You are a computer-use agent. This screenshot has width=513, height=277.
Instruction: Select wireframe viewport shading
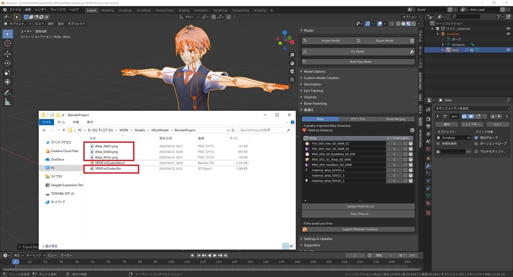coord(399,24)
